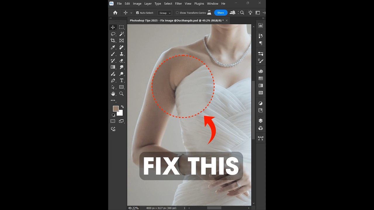Select the Pen tool
Image resolution: width=374 pixels, height=210 pixels.
113,80
